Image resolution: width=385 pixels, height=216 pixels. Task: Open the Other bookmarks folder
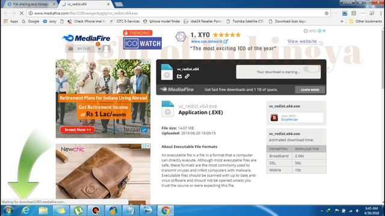click(x=366, y=22)
